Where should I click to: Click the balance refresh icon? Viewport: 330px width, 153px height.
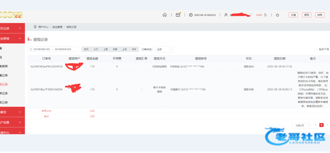point(265,15)
